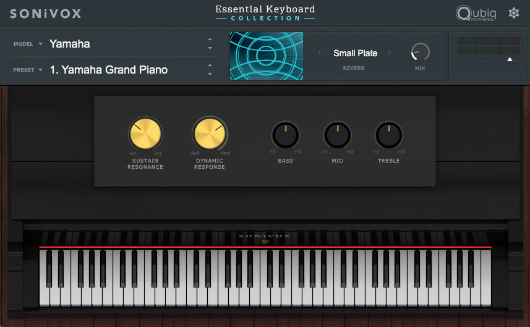This screenshot has width=530, height=327.
Task: Click the reverb visualization thumbnail
Action: pos(267,56)
